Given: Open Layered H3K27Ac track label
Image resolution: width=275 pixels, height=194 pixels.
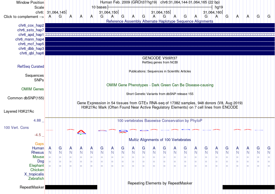Looking at the screenshot, I should [19, 111].
